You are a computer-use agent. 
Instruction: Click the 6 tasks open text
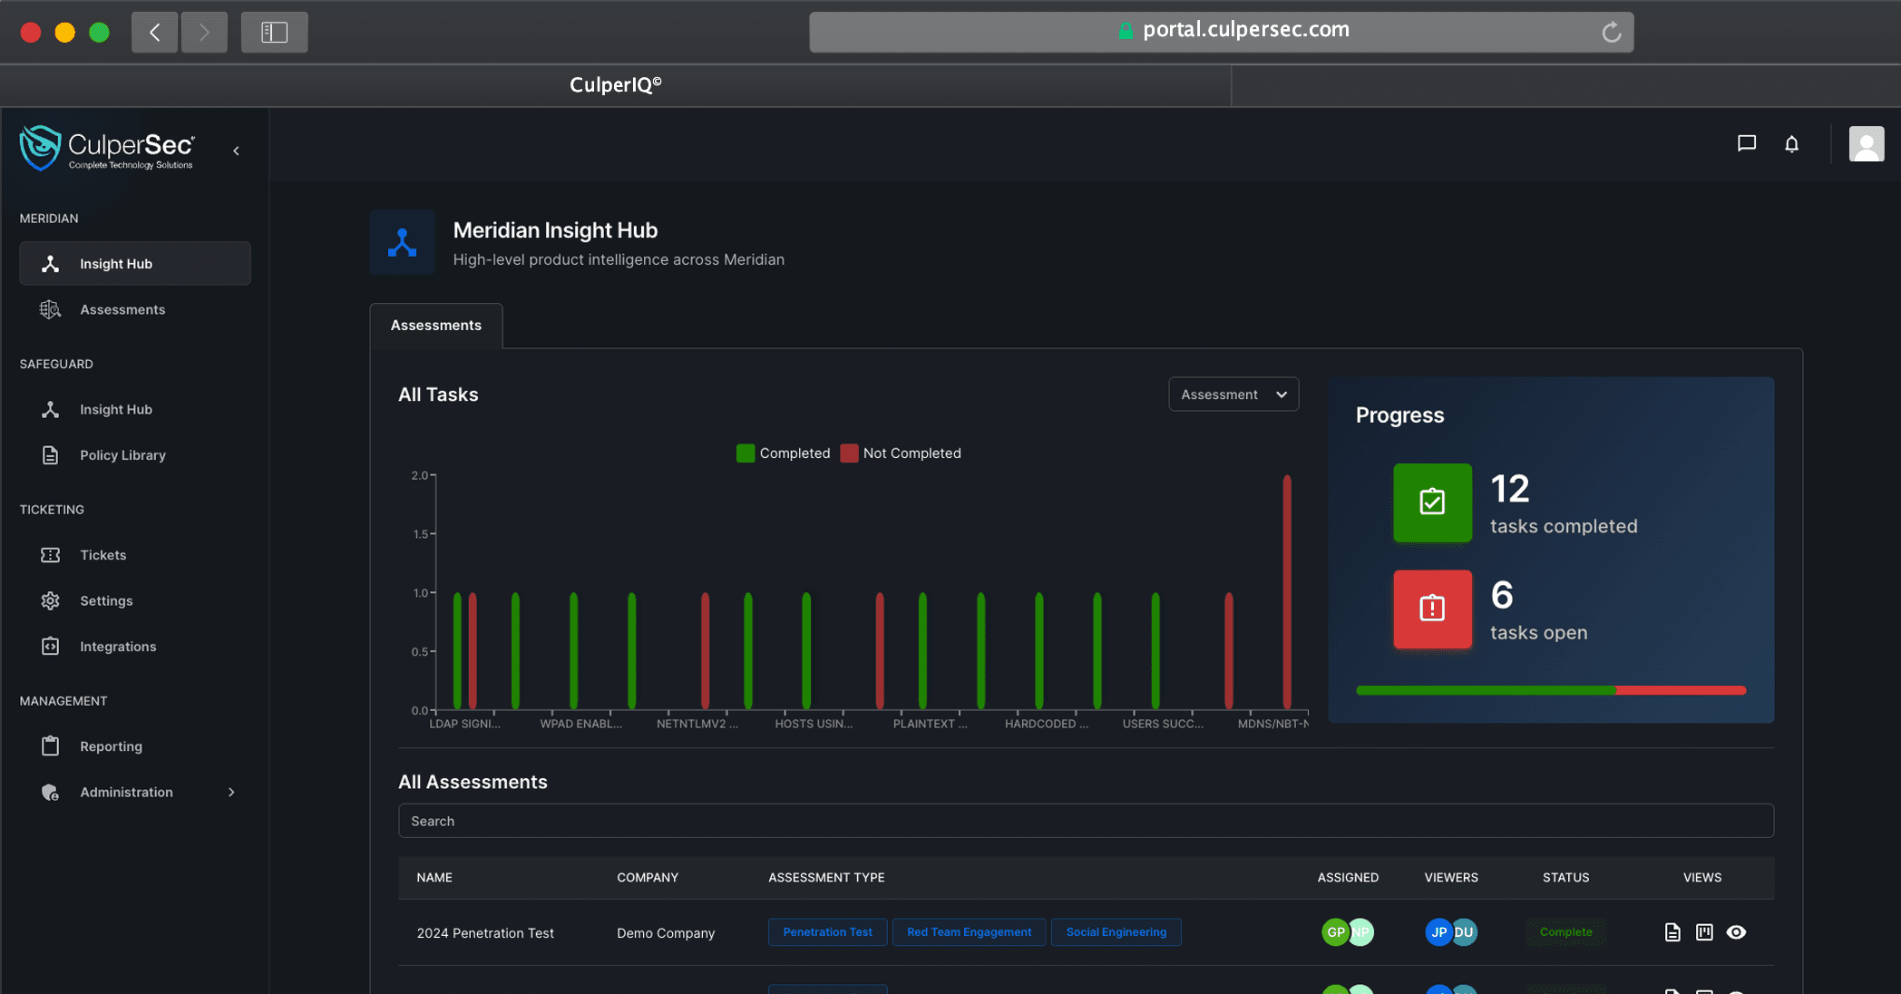coord(1538,610)
